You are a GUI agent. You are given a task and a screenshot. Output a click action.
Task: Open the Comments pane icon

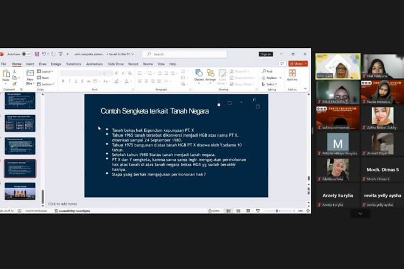[x=282, y=63]
